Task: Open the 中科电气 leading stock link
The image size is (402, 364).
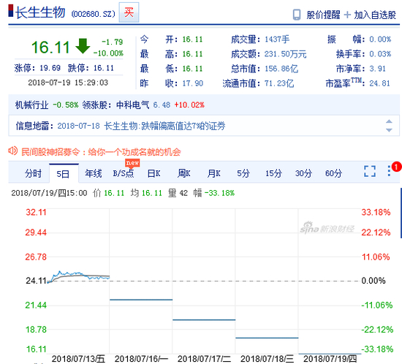Action: pos(132,105)
